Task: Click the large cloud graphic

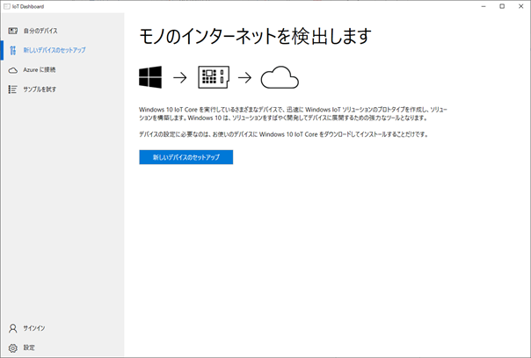Action: [280, 77]
